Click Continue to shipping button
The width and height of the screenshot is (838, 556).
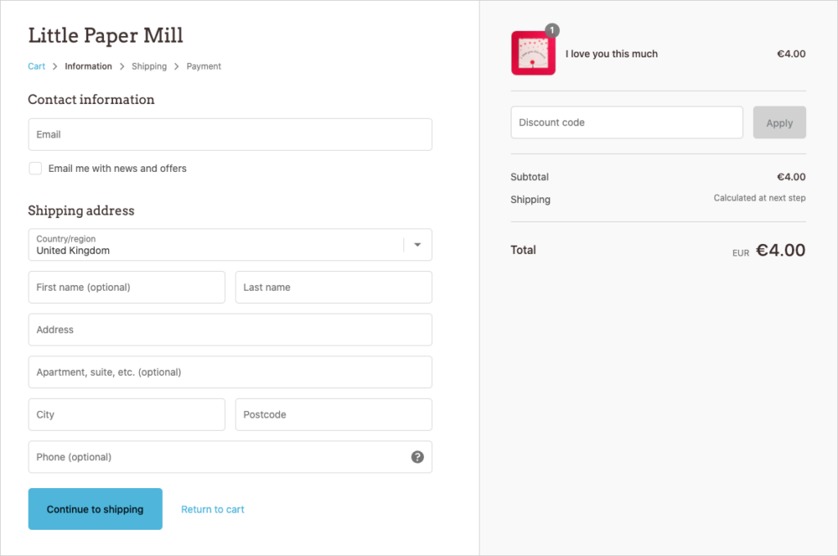(x=95, y=509)
